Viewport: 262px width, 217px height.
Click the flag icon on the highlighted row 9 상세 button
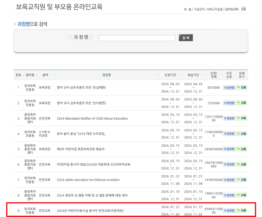coord(238,210)
